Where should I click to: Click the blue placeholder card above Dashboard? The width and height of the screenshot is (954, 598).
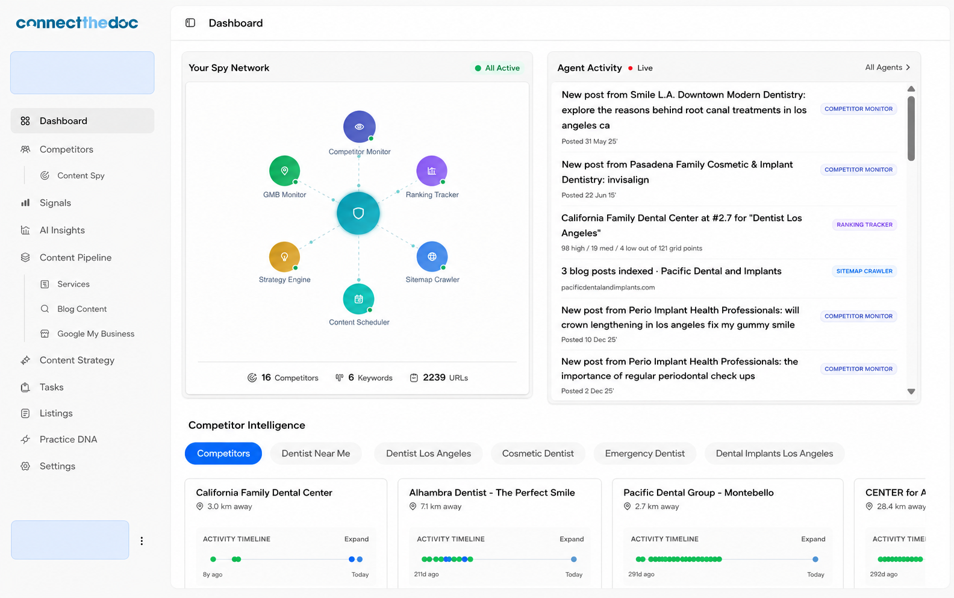click(x=83, y=73)
